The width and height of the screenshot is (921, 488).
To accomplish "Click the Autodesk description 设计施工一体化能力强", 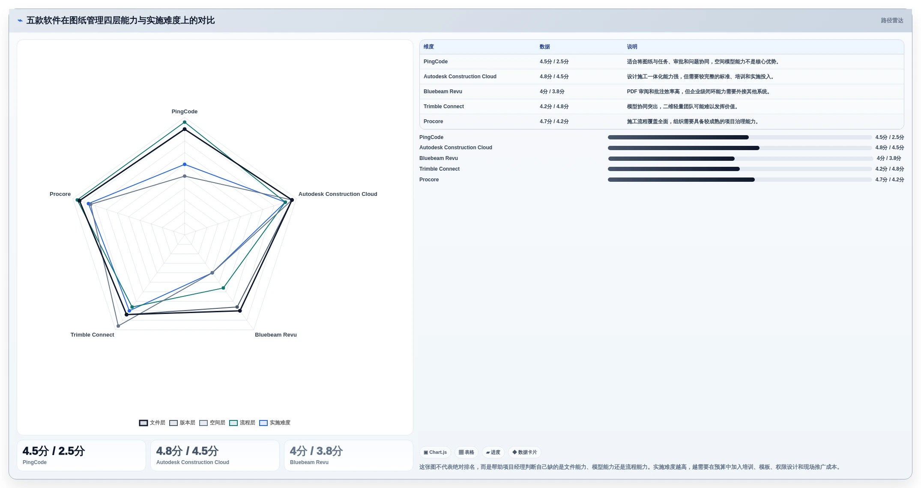I will coord(701,77).
